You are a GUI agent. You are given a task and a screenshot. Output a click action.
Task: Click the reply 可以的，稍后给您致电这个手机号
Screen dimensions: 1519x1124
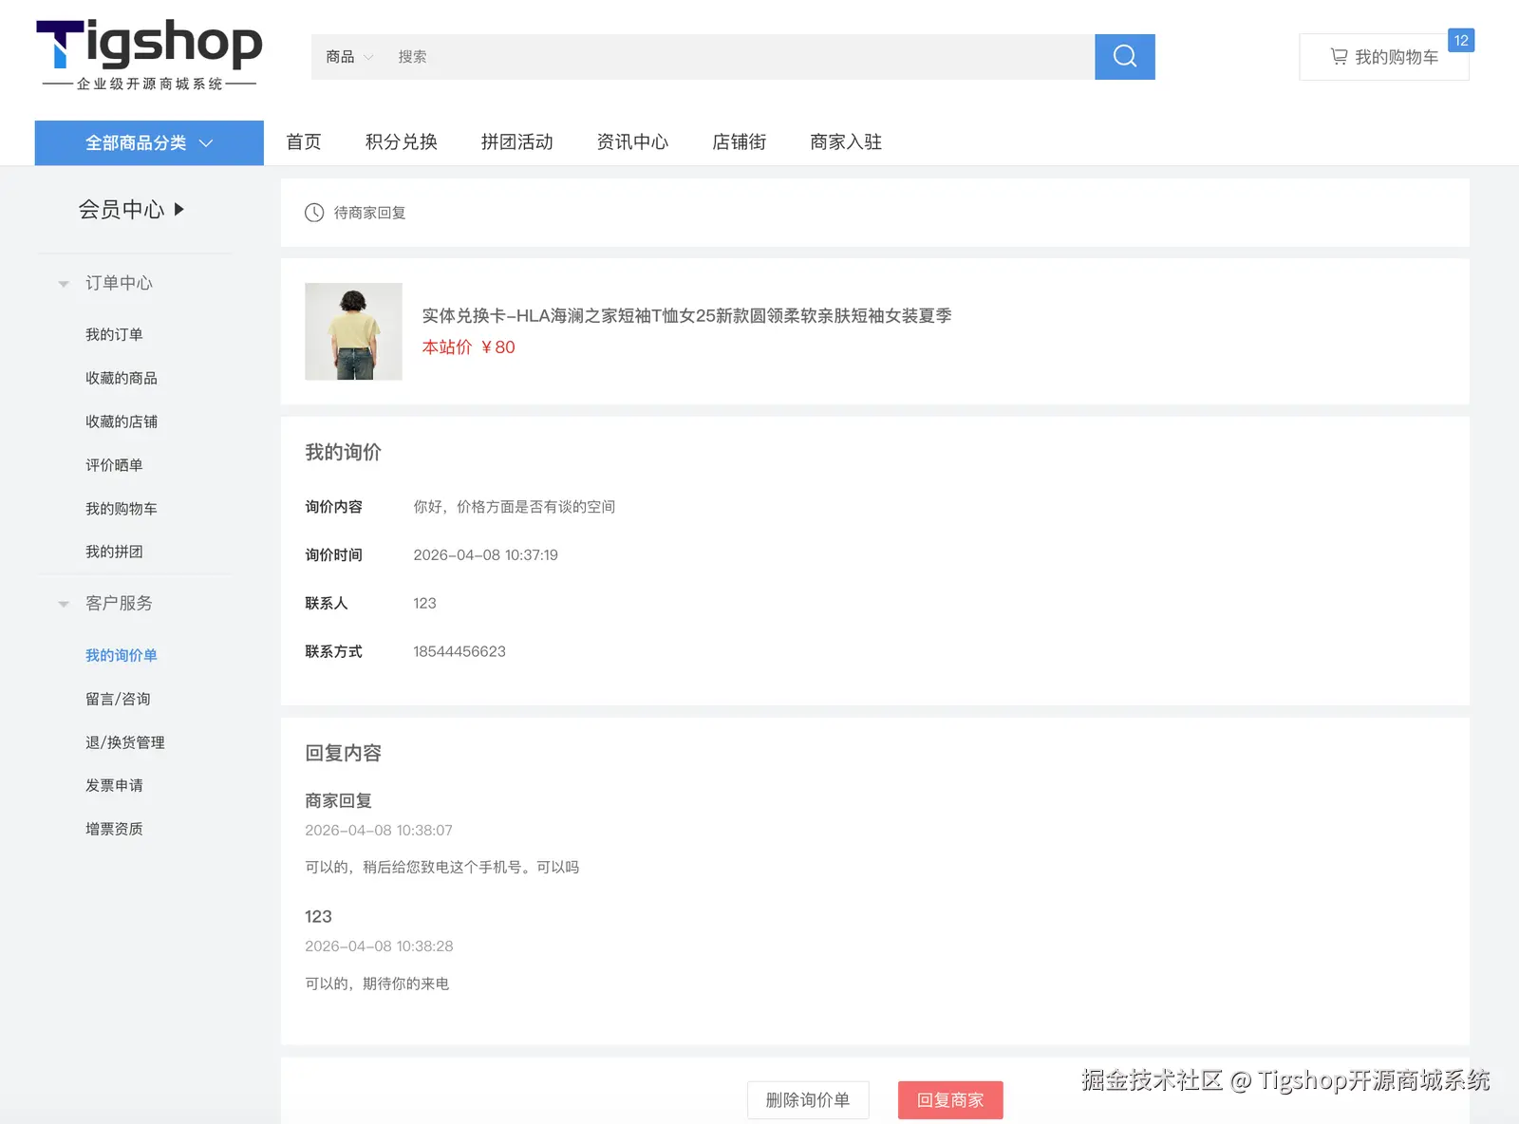click(x=442, y=867)
